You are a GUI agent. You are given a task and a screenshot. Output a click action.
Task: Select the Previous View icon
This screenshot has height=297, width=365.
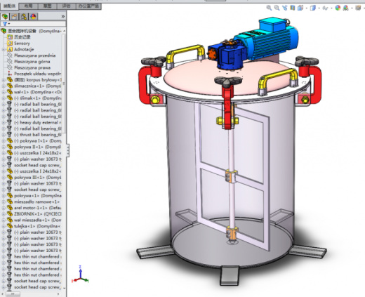284,8
